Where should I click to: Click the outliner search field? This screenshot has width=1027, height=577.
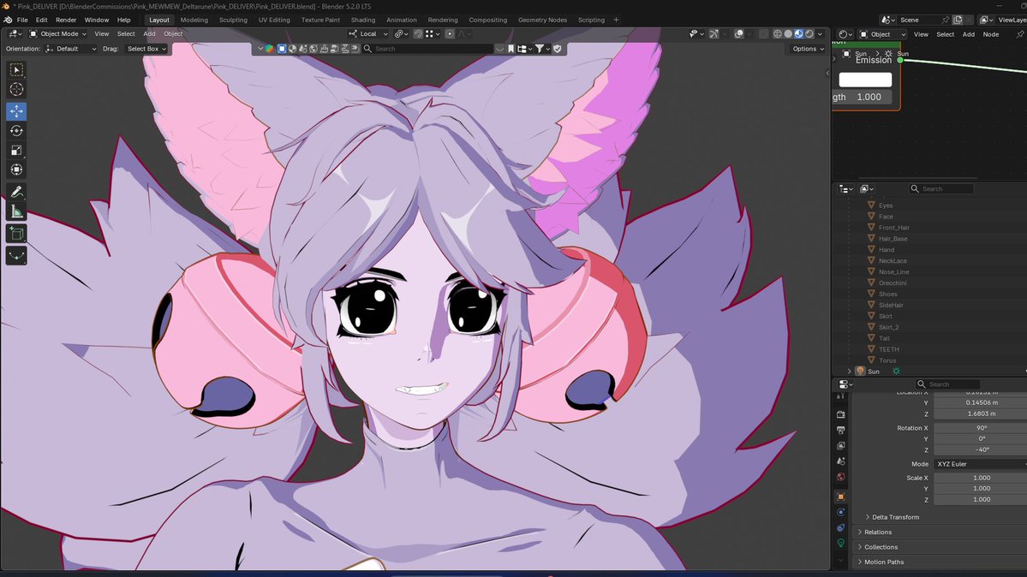coord(941,188)
